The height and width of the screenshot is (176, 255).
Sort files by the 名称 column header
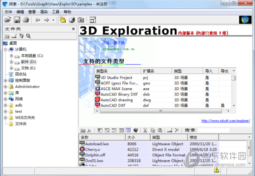(x=102, y=137)
